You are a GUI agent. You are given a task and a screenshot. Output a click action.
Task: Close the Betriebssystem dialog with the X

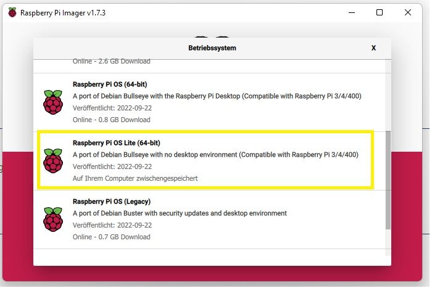[373, 48]
